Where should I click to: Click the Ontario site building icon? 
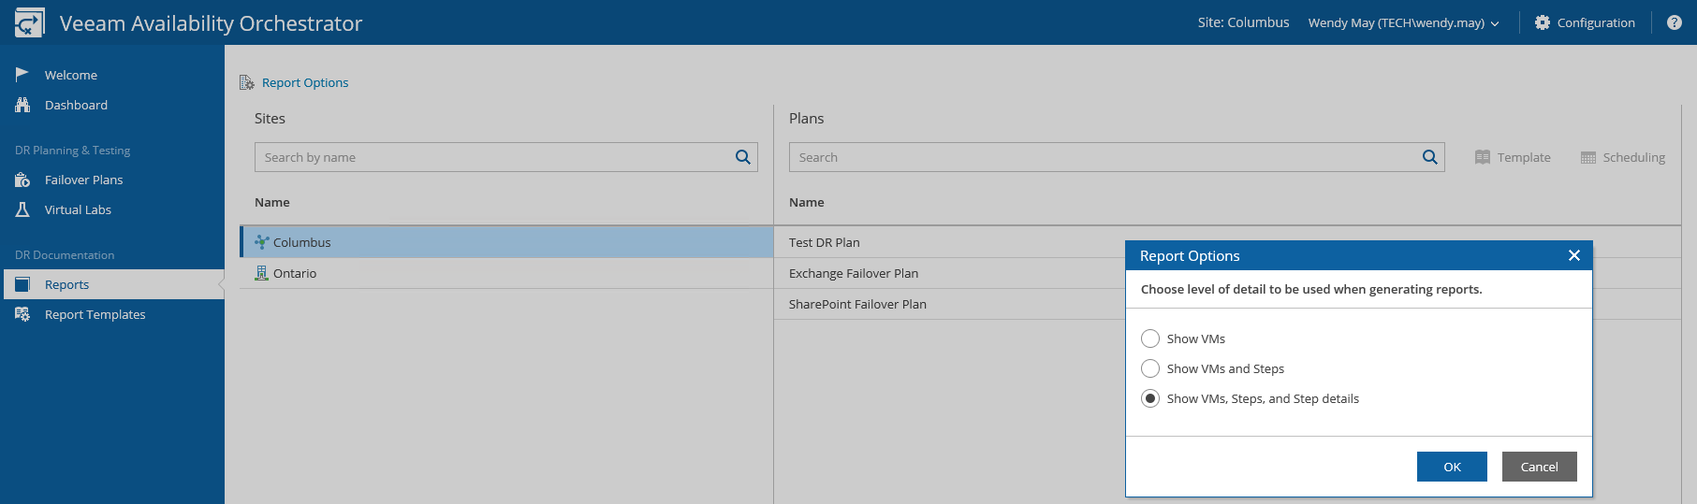[262, 273]
